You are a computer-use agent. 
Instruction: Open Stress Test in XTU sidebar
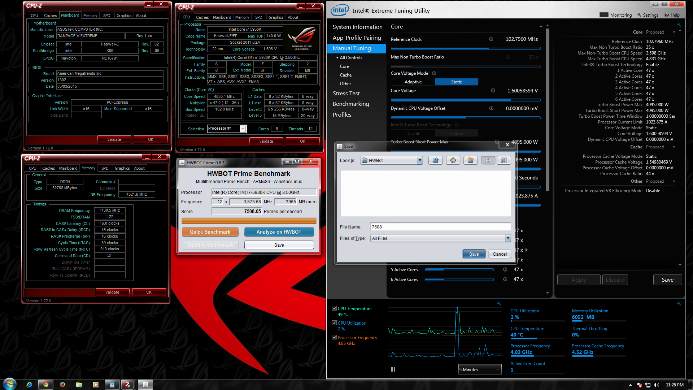tap(346, 94)
